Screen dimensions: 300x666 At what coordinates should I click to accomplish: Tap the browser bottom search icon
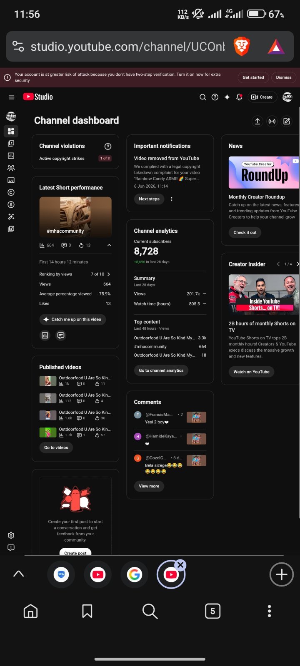click(150, 611)
